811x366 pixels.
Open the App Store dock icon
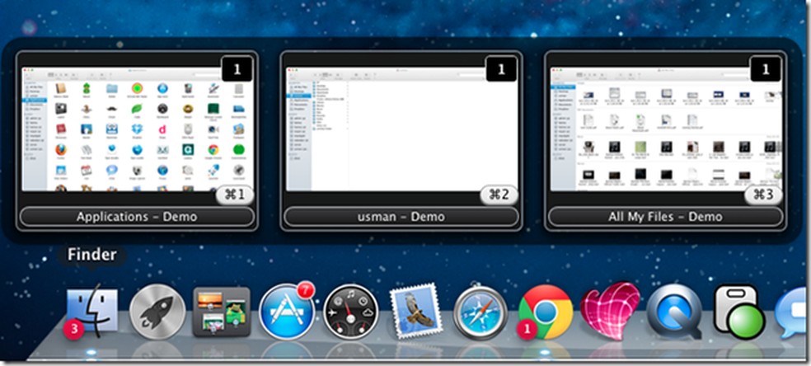[x=286, y=313]
